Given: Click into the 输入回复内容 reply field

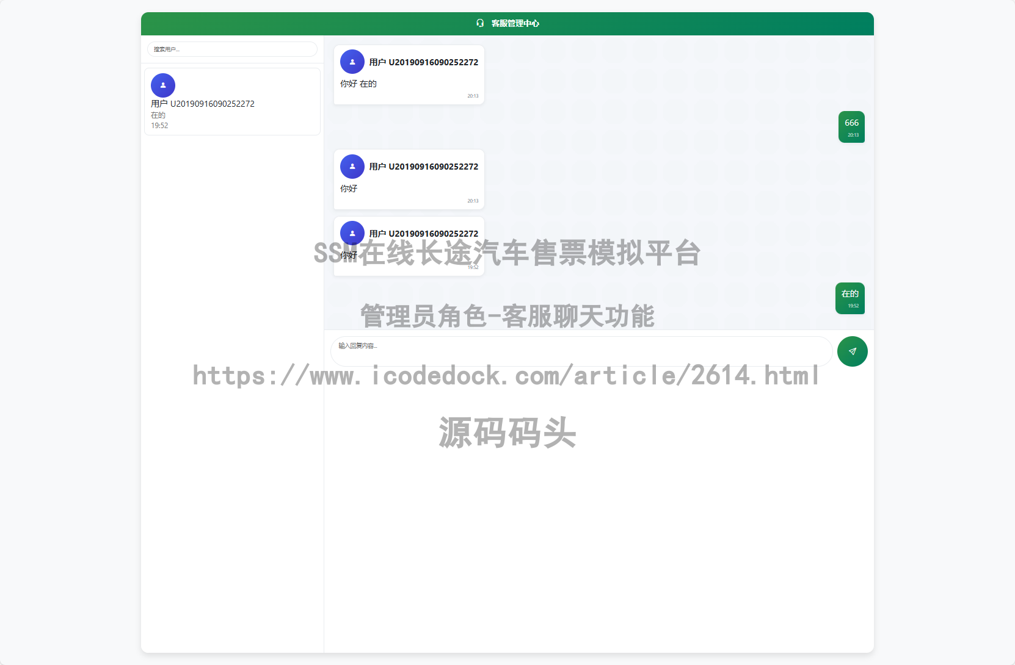Looking at the screenshot, I should (580, 351).
